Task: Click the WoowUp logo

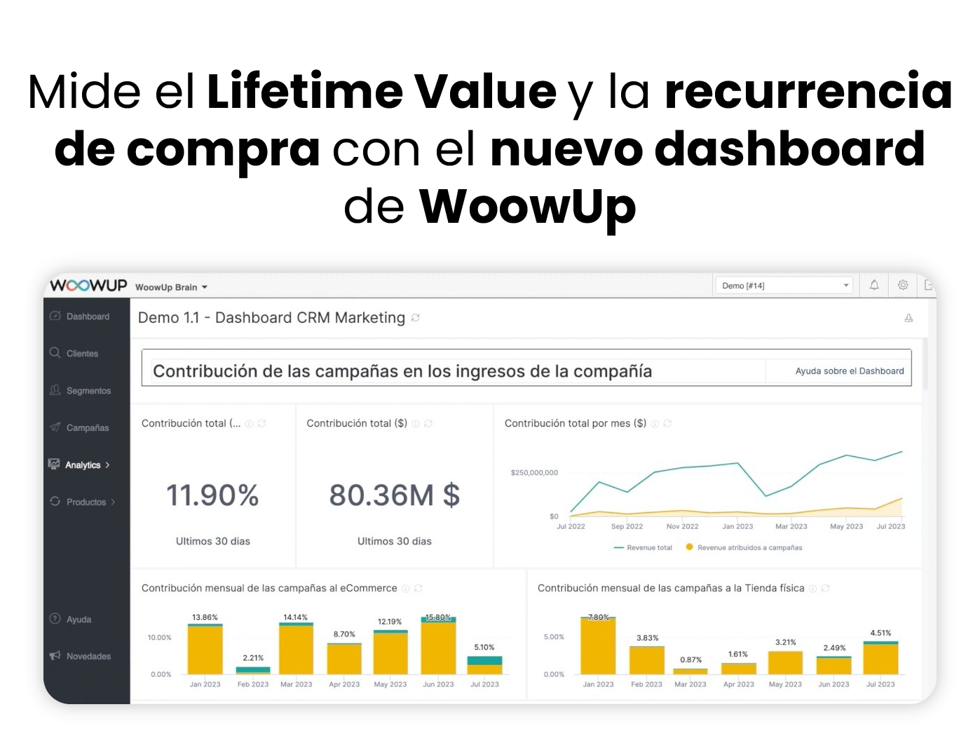Action: pos(88,286)
